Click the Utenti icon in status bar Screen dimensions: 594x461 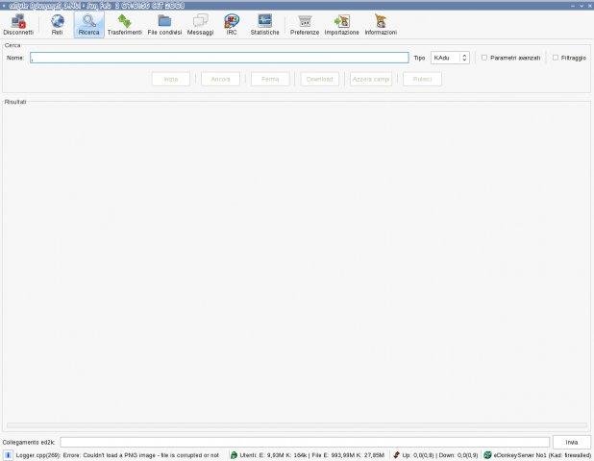pyautogui.click(x=234, y=455)
